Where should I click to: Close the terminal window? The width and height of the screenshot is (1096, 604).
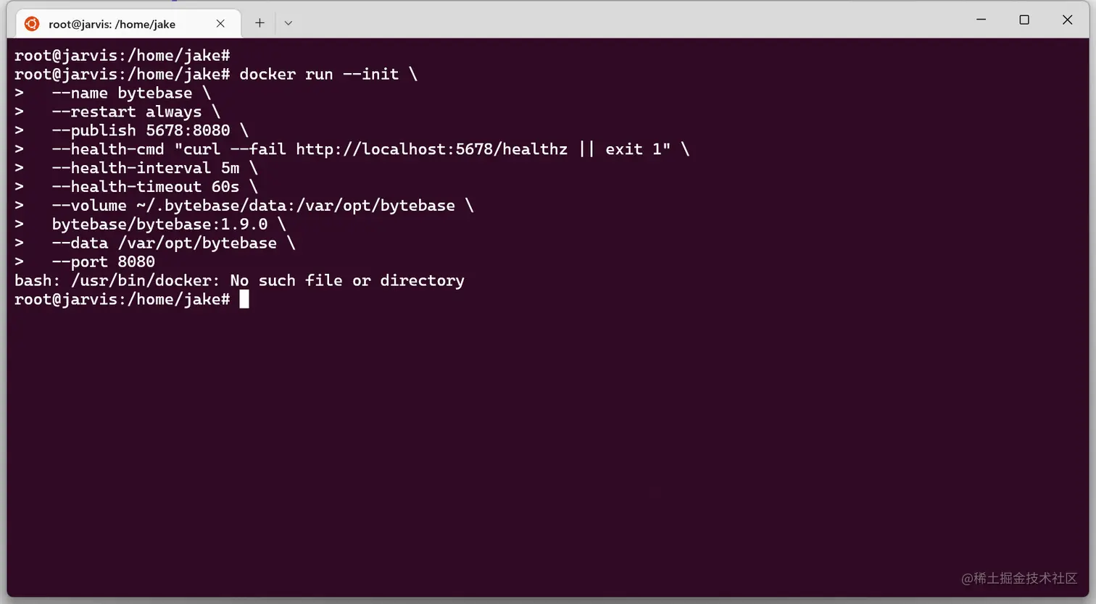point(1067,20)
